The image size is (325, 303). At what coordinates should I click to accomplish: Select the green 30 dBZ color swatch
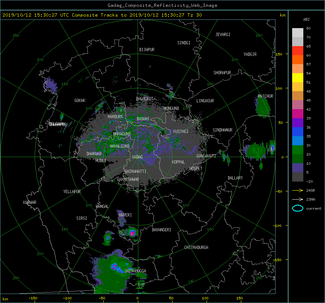(298, 150)
